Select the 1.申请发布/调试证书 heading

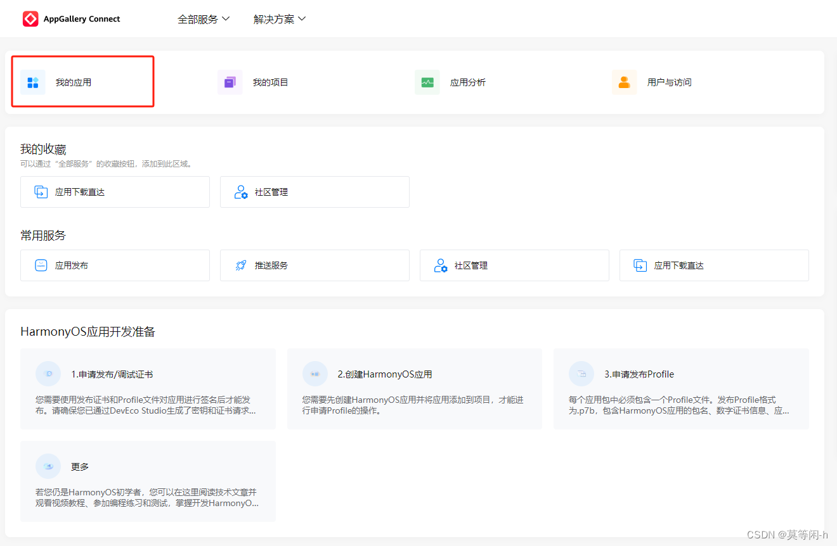click(x=112, y=374)
